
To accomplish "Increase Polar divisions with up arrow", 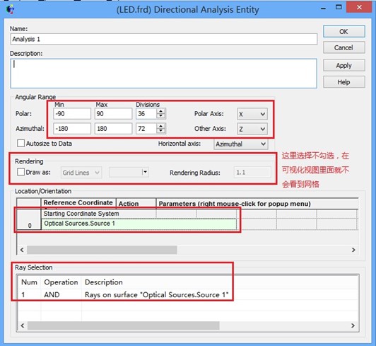I will 161,111.
